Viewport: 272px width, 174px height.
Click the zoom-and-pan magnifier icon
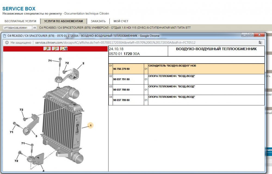coord(64,48)
